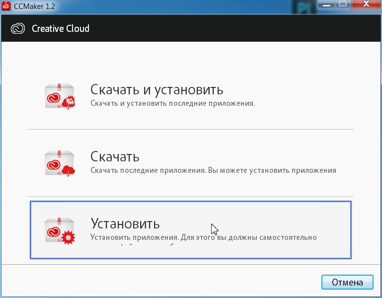Screen dimensions: 382x298
Task: Click the CCMaker app icon in title bar
Action: point(6,6)
